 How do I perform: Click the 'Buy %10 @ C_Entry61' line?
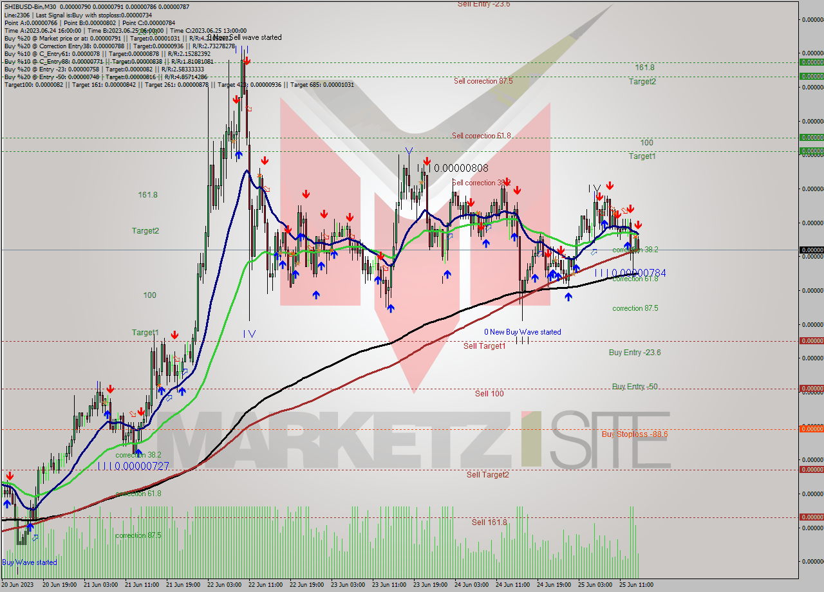(108, 53)
